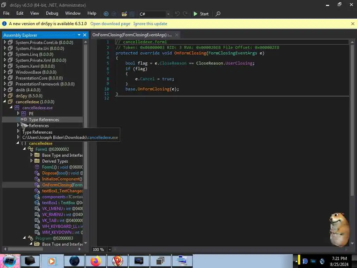Select Type References tree item
This screenshot has height=268, width=357.
pos(44,119)
